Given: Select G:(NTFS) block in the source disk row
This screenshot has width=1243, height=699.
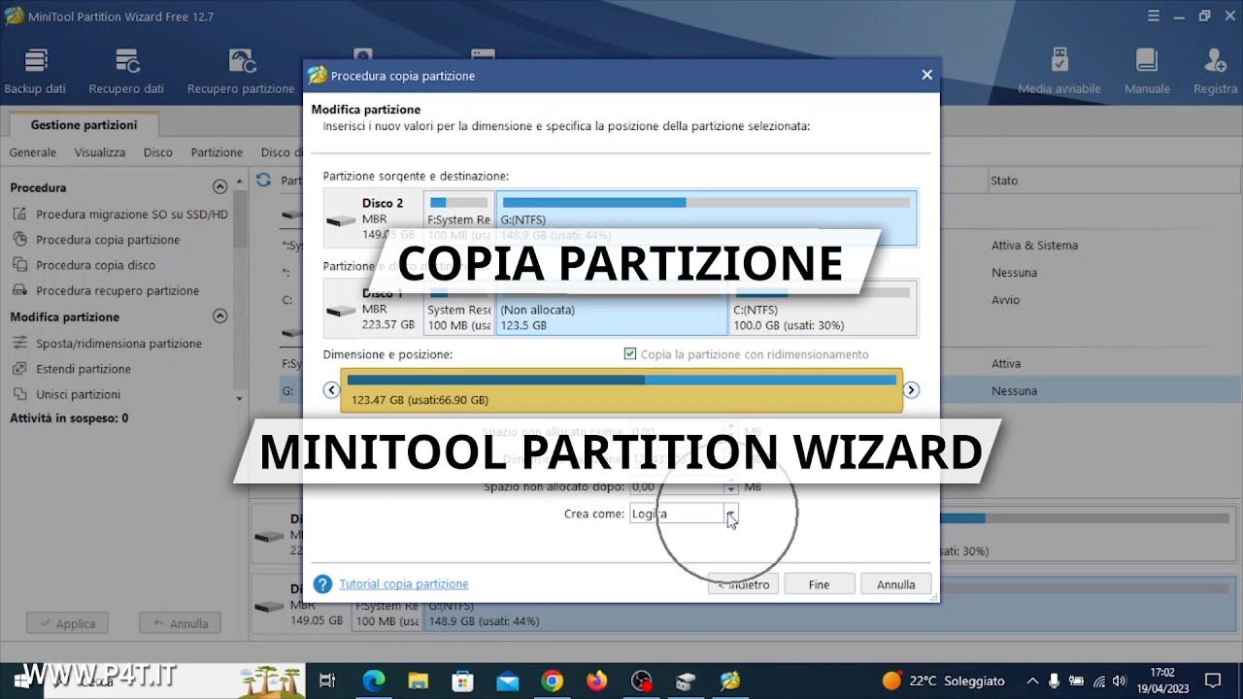Looking at the screenshot, I should click(x=706, y=217).
